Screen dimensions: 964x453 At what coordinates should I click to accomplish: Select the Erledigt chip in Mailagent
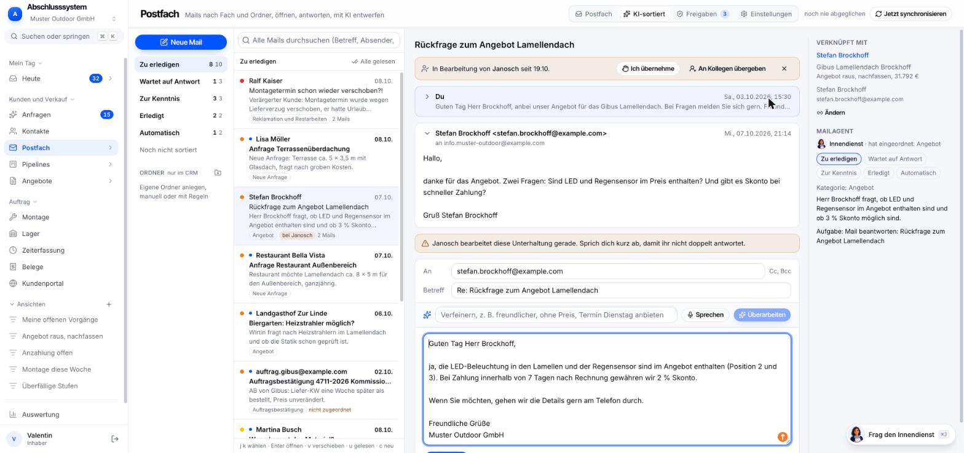pyautogui.click(x=878, y=173)
